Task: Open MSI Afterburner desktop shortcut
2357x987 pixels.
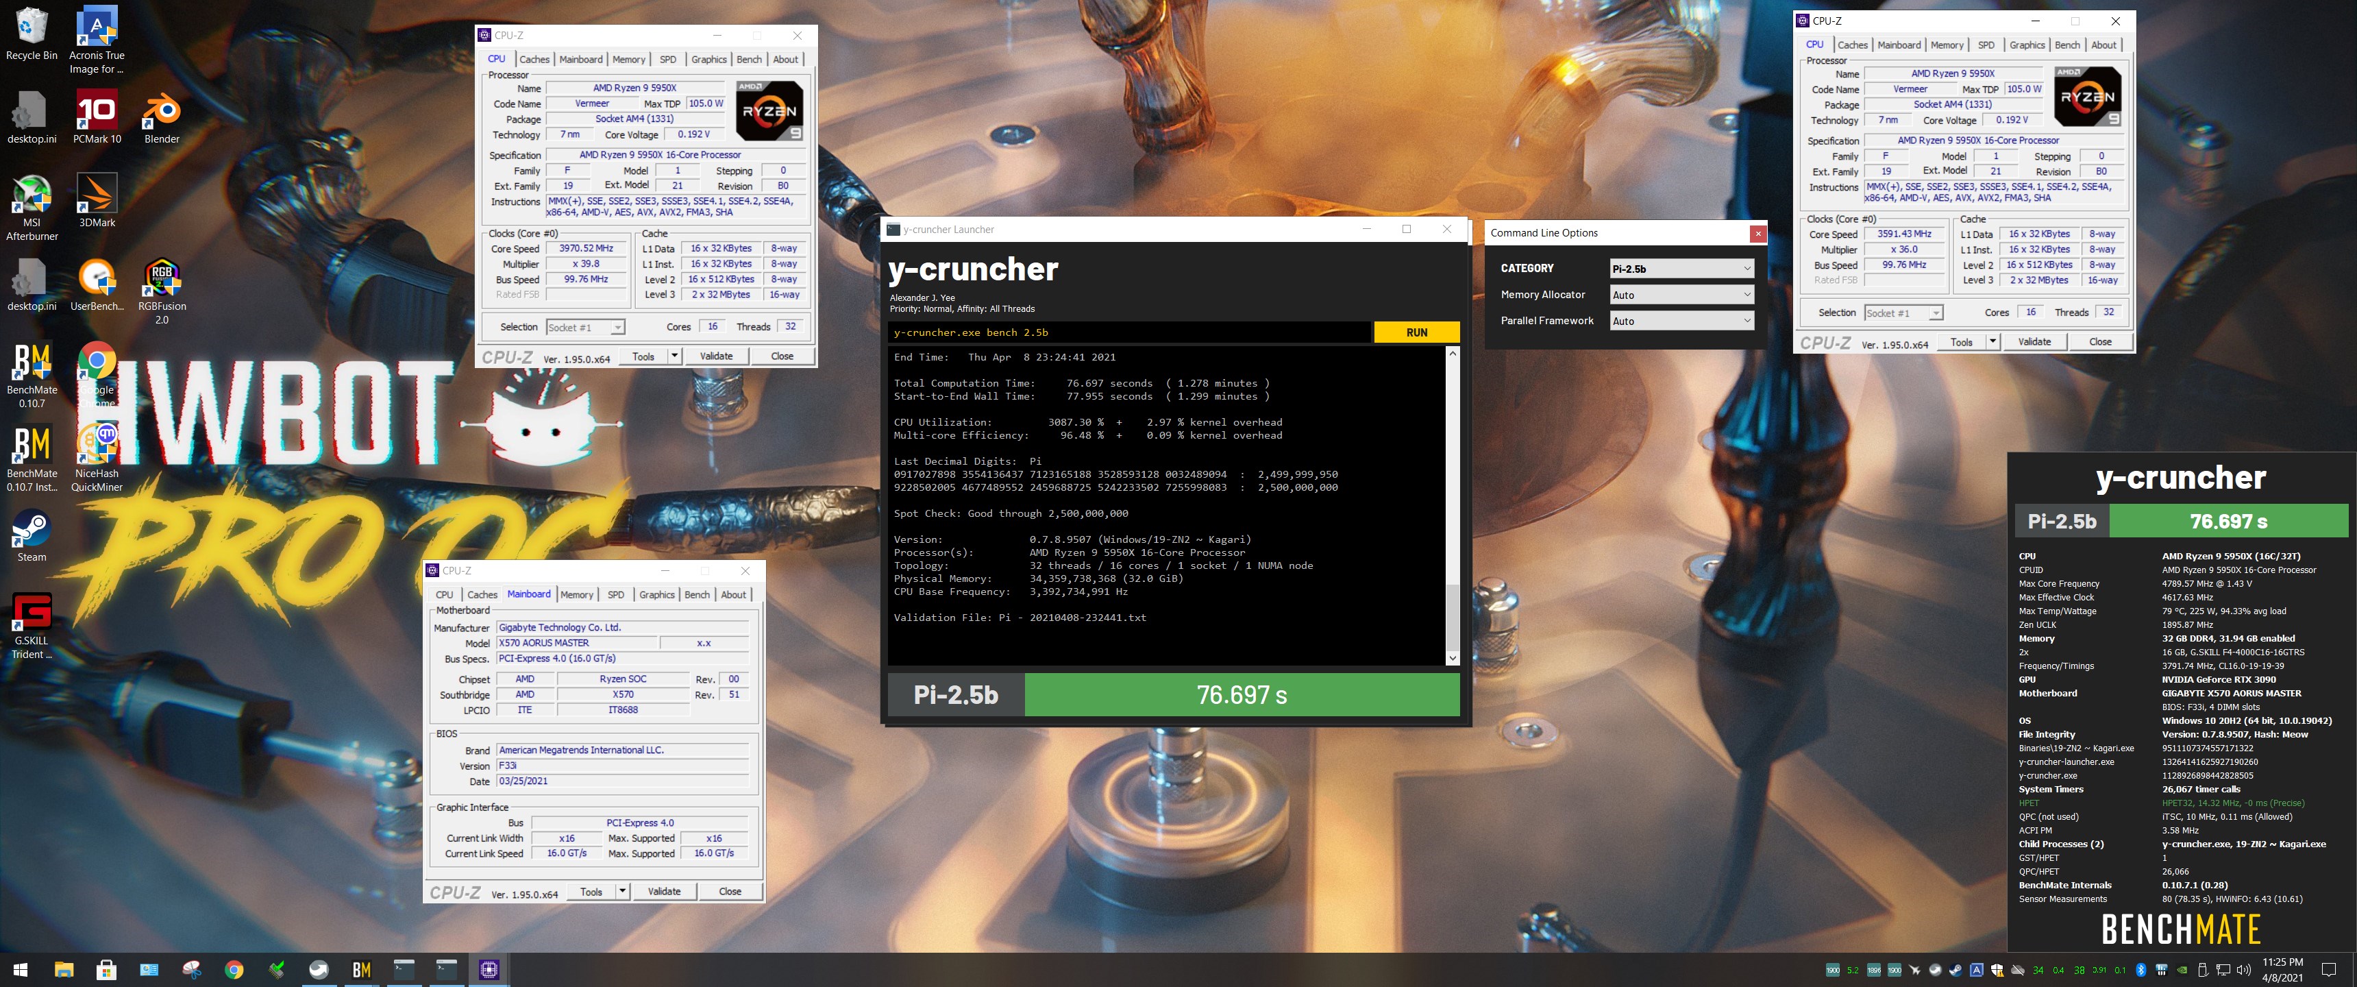Action: click(31, 207)
